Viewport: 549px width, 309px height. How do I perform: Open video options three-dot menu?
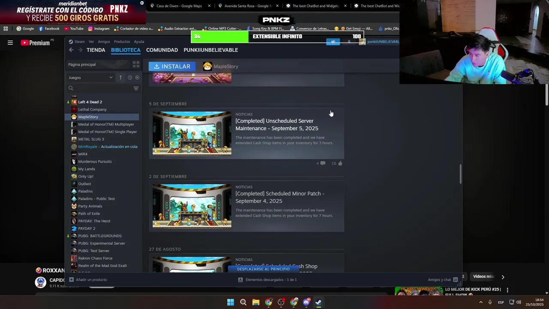(x=507, y=290)
